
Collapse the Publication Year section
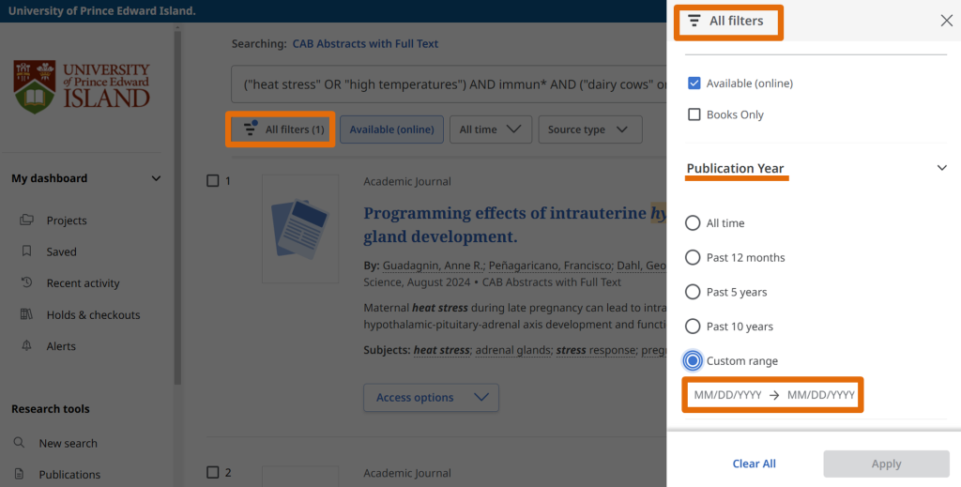click(942, 168)
